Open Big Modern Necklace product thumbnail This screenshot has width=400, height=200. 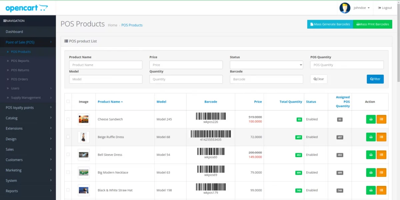[x=84, y=172]
